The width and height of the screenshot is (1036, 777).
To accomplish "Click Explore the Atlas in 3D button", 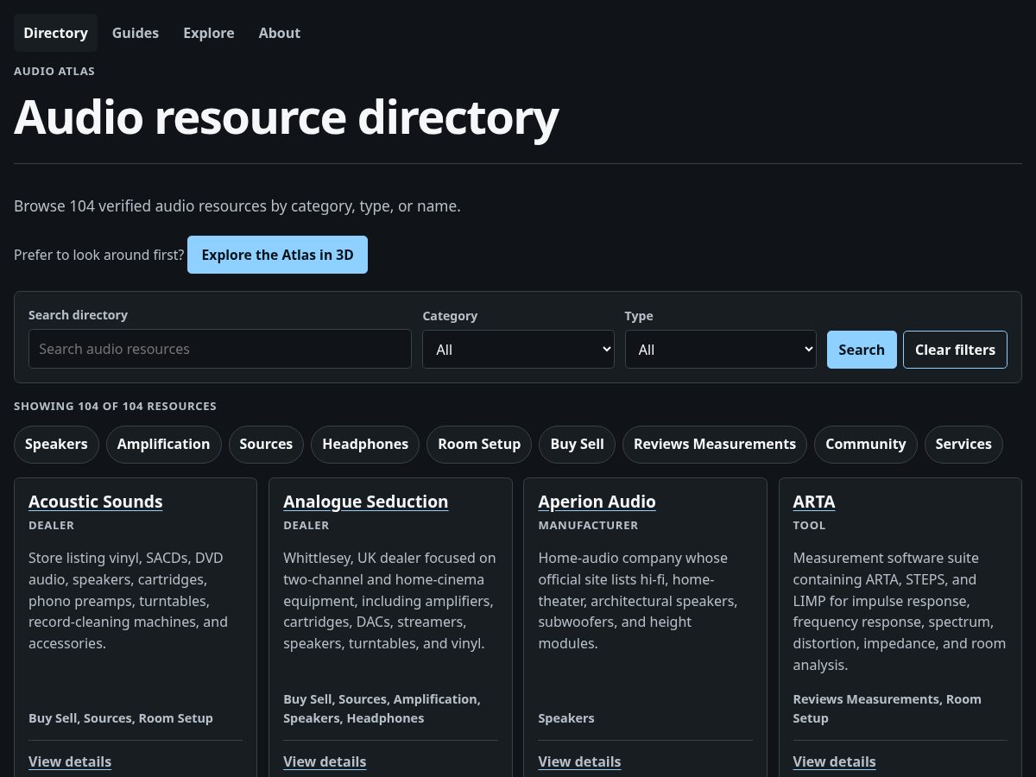I will [x=277, y=255].
